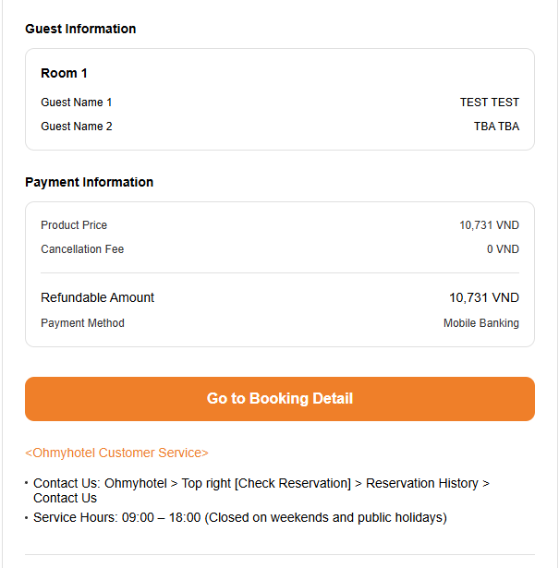Click the Room 1 title

[64, 73]
